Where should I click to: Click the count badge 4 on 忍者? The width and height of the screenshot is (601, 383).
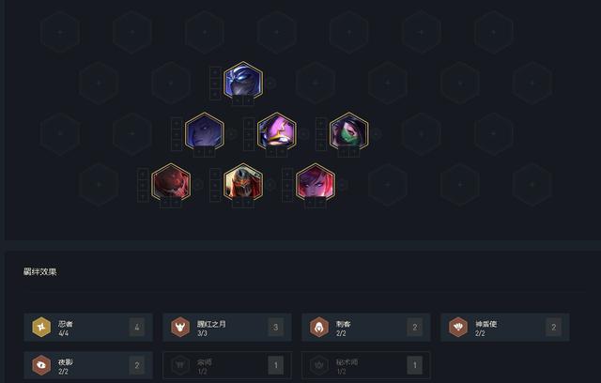click(137, 327)
